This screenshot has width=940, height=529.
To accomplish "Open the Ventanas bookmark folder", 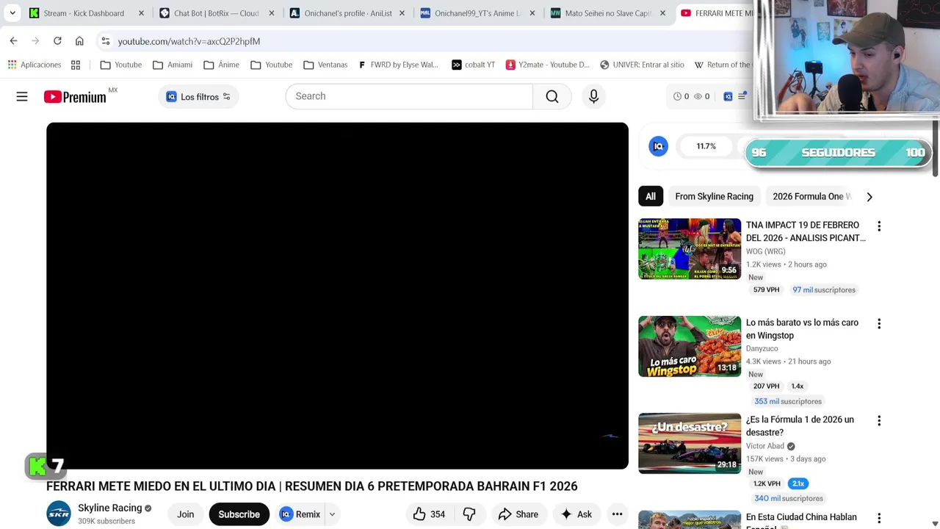I will coord(325,65).
